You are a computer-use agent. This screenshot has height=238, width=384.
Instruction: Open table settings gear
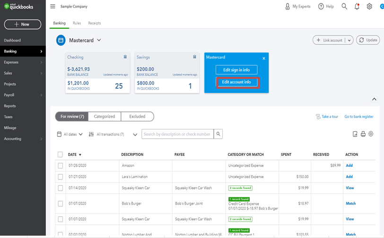[x=371, y=134]
